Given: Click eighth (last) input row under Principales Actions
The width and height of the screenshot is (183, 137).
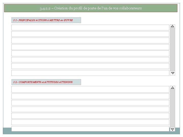Looking at the screenshot, I should click(90, 73).
